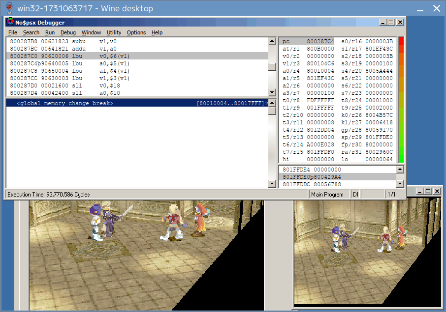Screen dimensions: 446x312
Task: Close the Wine desktop window
Action: tap(437, 8)
